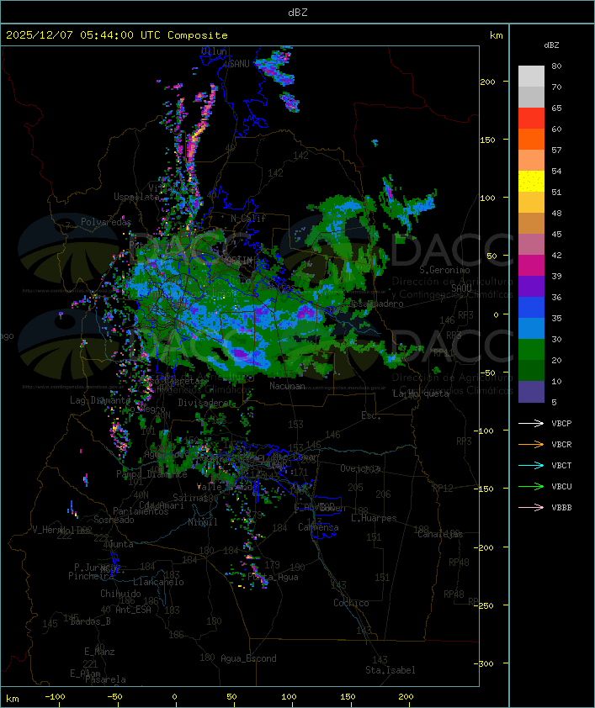The image size is (595, 708).
Task: Click the VBCR legend label
Action: tap(561, 444)
